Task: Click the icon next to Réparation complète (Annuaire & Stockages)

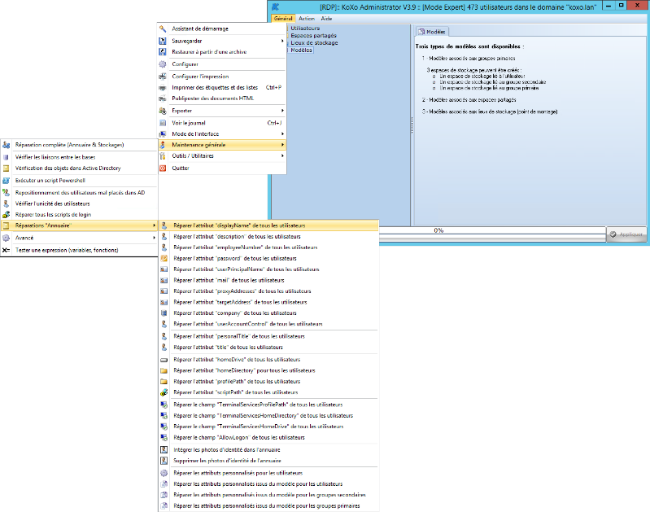Action: pyautogui.click(x=6, y=145)
